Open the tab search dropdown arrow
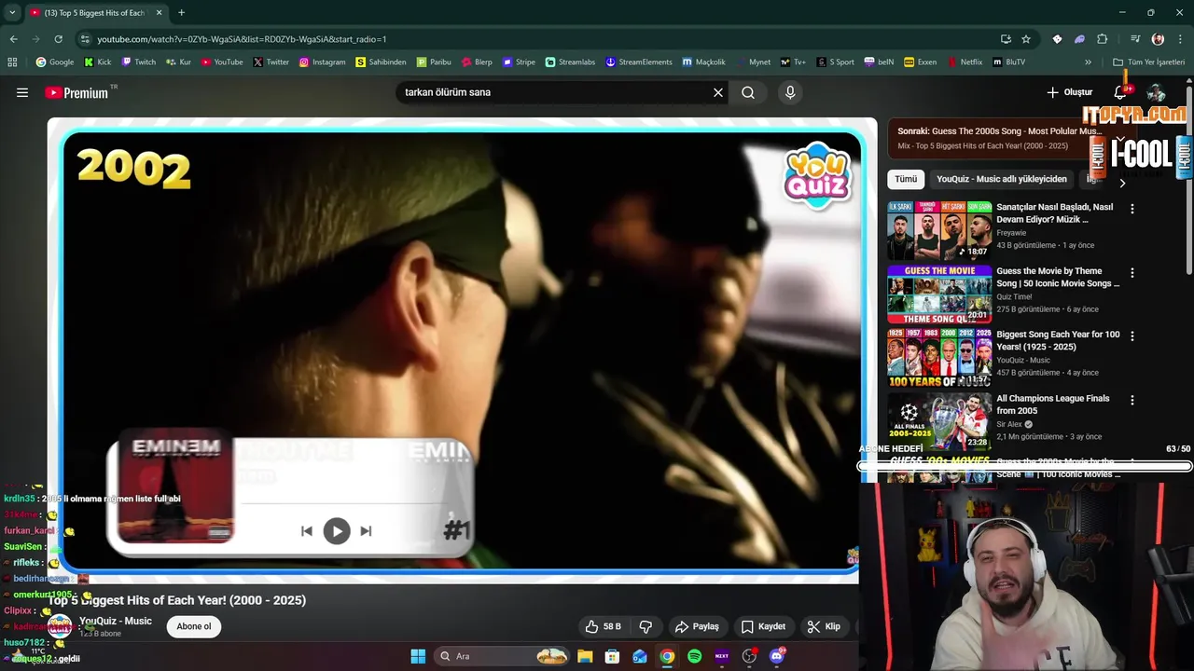Screen dimensions: 1194x671 (12, 12)
